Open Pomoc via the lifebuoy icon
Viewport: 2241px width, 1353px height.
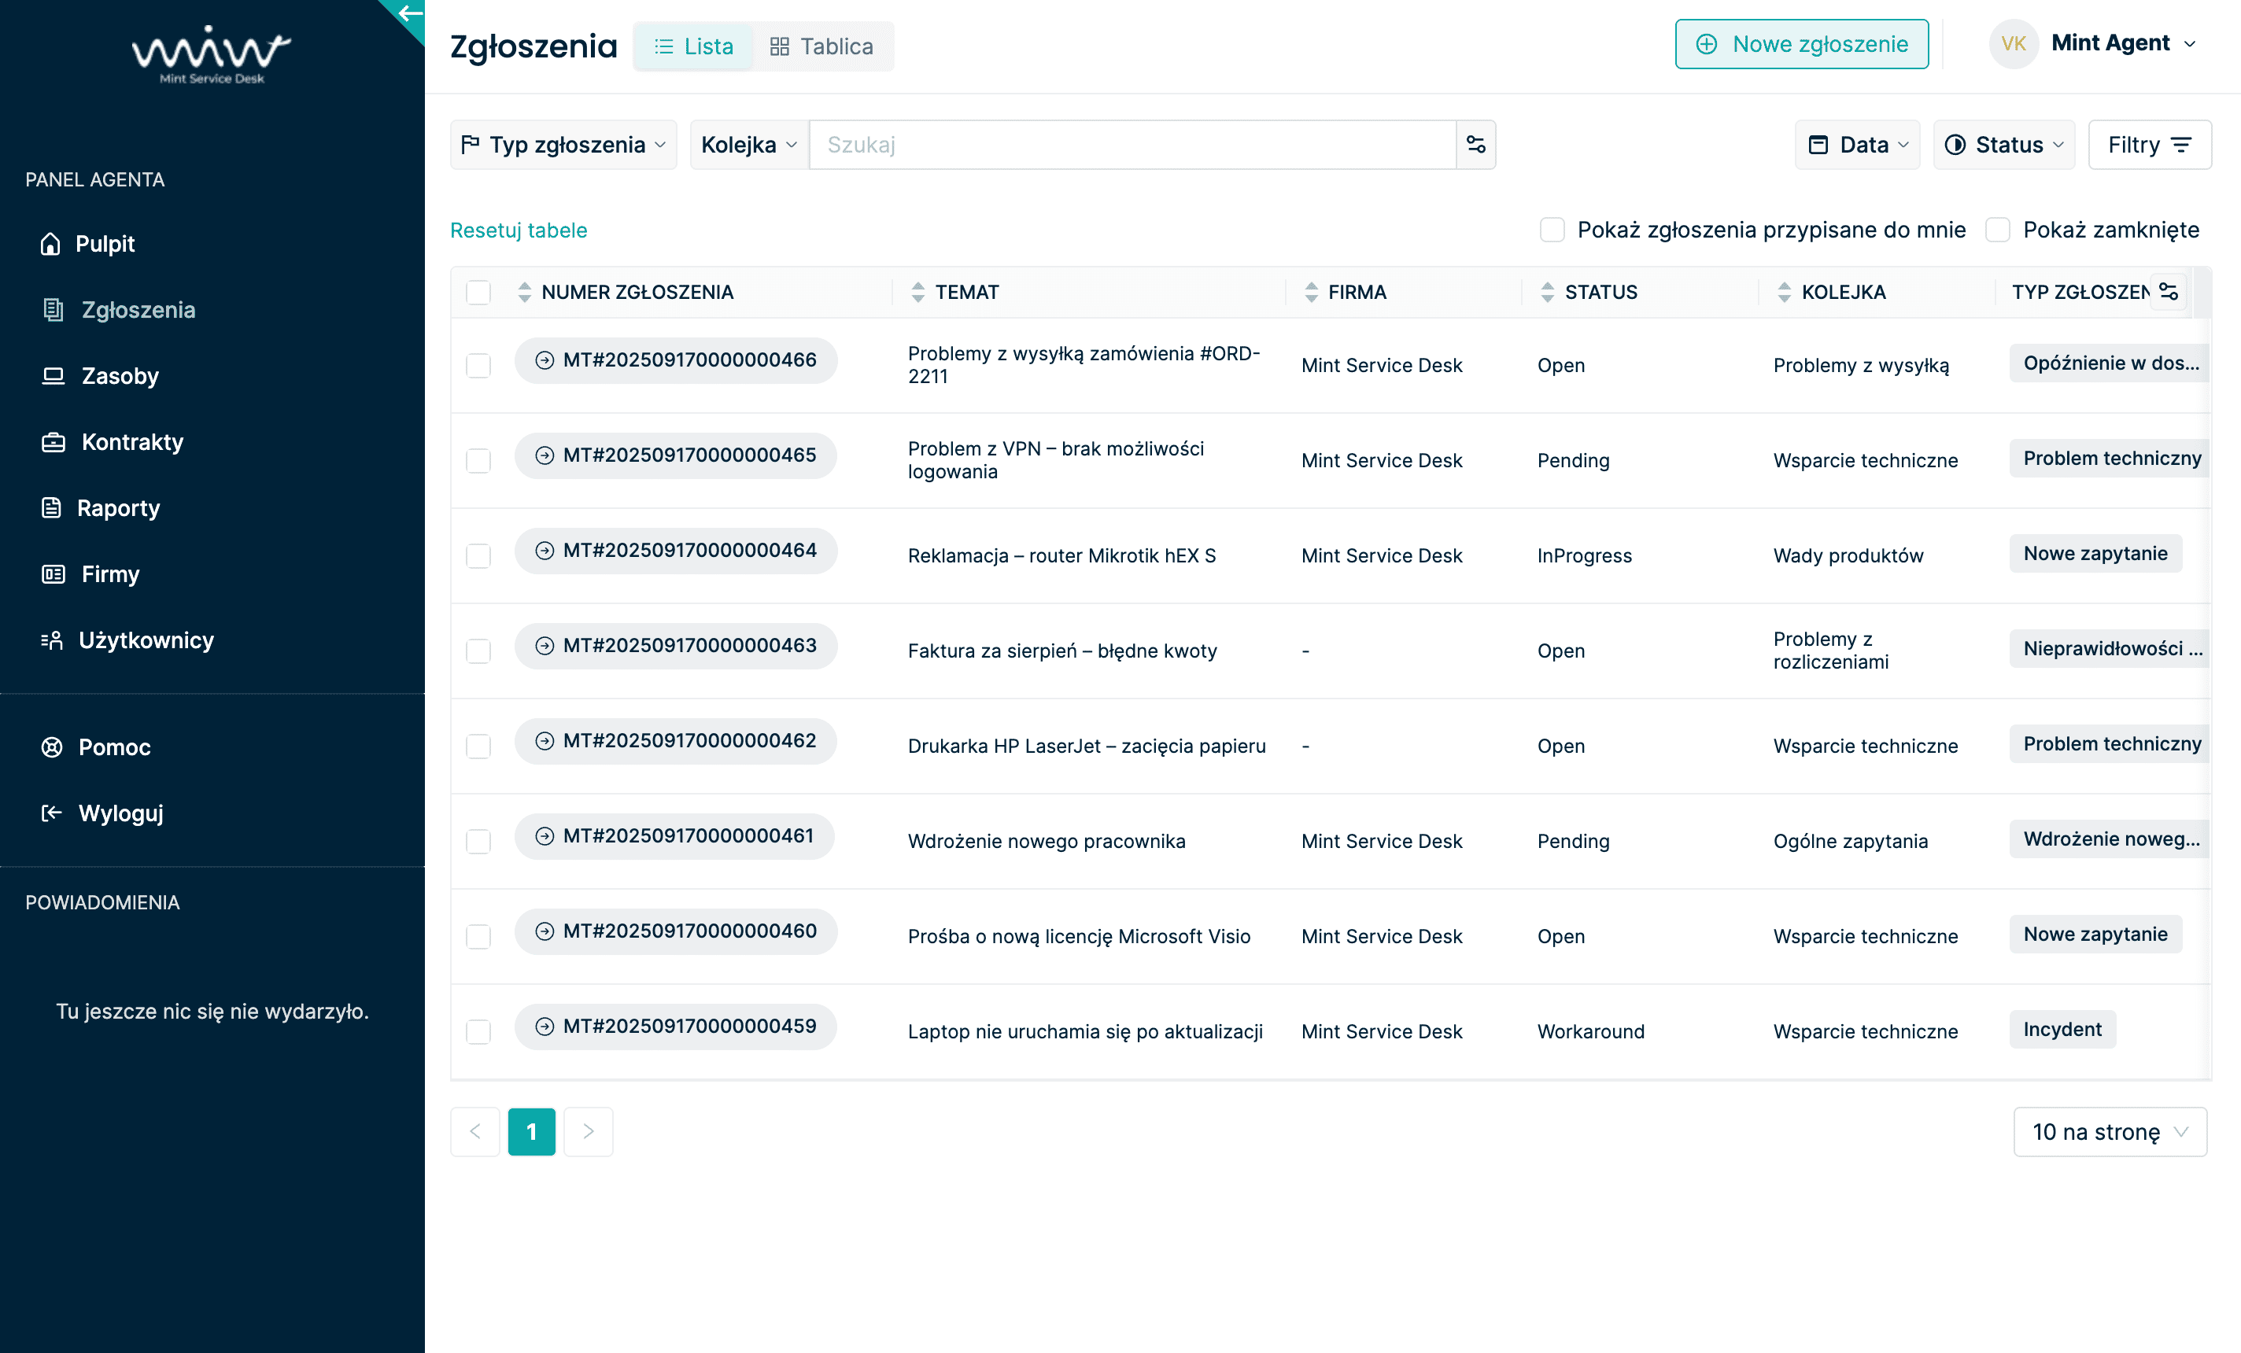52,747
